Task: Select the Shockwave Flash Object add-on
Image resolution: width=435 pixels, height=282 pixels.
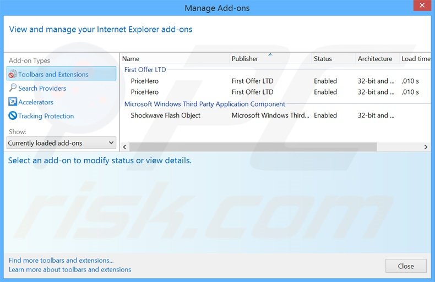Action: pos(276,115)
